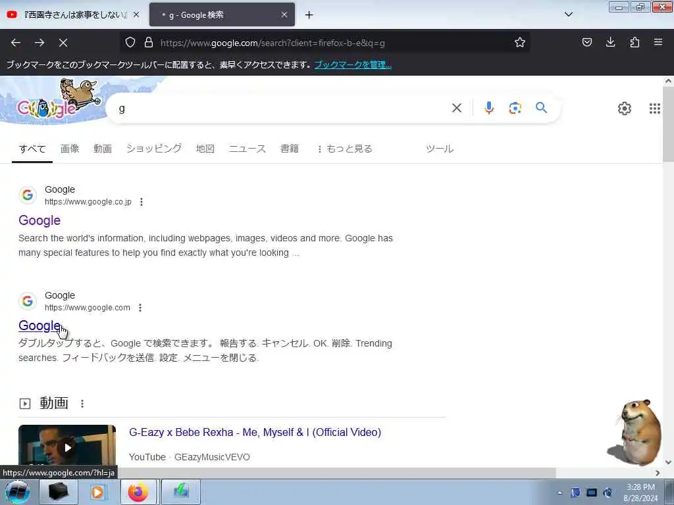Viewport: 674px width, 505px height.
Task: Click the vertical page scrollbar
Action: (668, 124)
